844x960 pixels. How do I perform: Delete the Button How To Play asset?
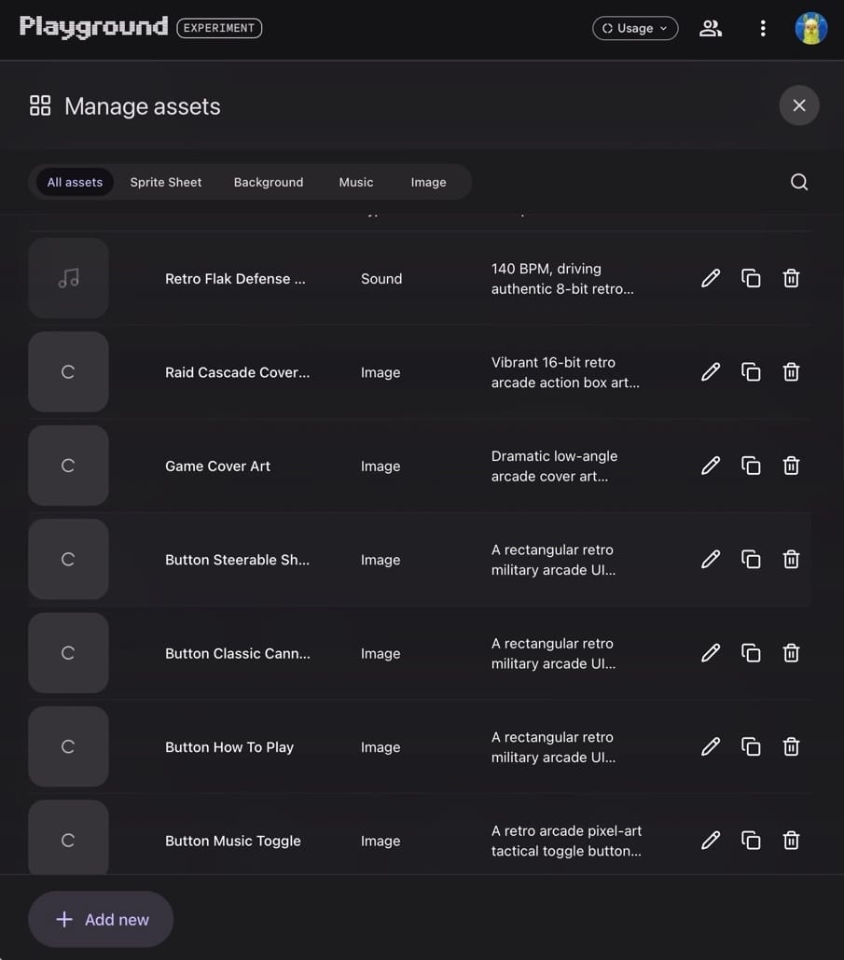coord(792,746)
